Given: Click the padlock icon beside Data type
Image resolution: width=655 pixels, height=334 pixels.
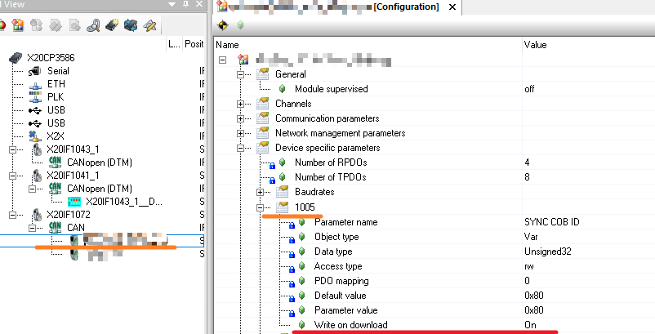Looking at the screenshot, I should click(292, 255).
